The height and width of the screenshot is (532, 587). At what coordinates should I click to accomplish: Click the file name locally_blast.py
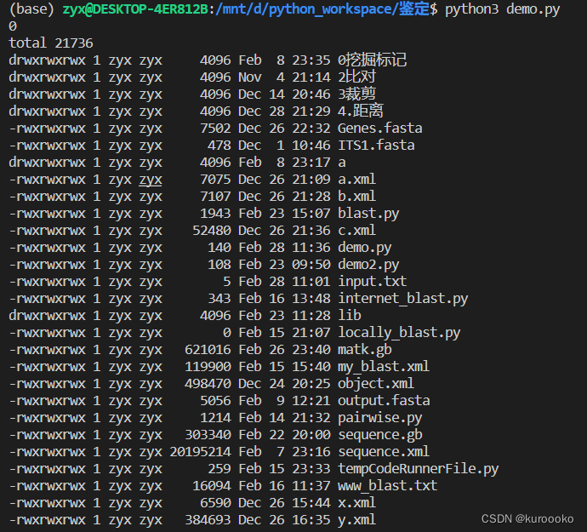399,333
